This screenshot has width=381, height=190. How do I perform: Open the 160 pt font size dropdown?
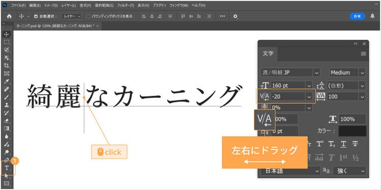click(309, 86)
